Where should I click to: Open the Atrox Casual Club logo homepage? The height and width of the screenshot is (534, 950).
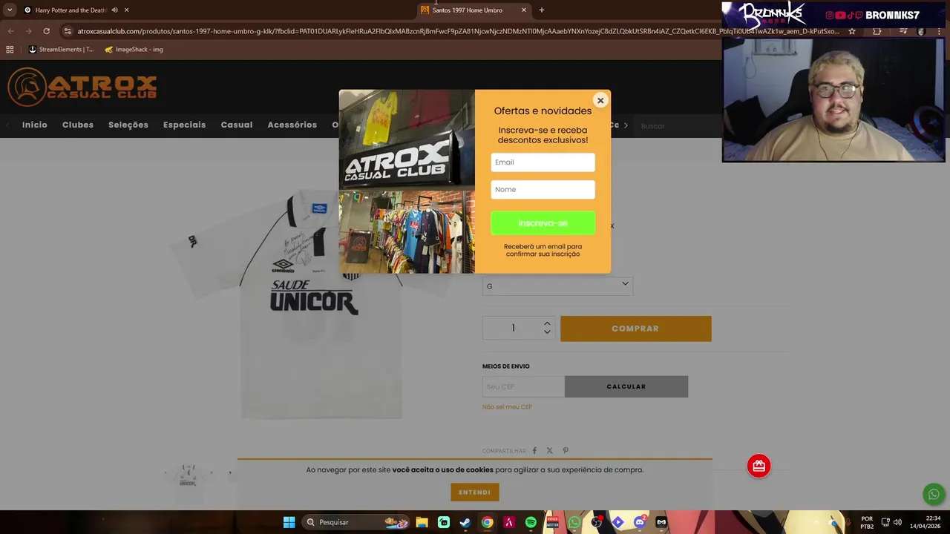tap(82, 87)
